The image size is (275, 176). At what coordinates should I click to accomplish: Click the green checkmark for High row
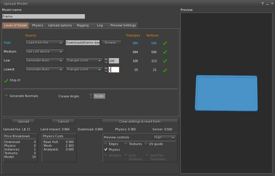[165, 43]
